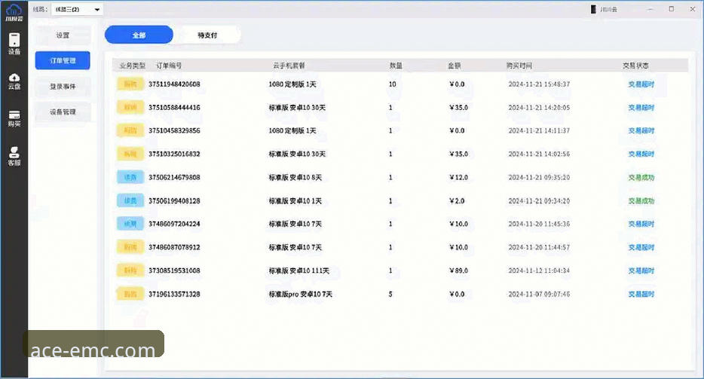Image resolution: width=704 pixels, height=379 pixels.
Task: Click amount ¥12.0
Action: (458, 177)
